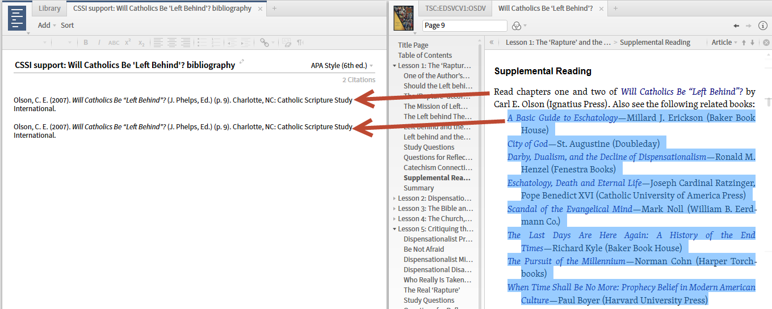Open a new tab in right panel
The height and width of the screenshot is (309, 772).
(615, 9)
